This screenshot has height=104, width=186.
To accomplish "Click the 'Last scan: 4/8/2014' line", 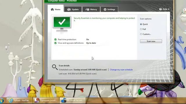I will click(x=78, y=74).
